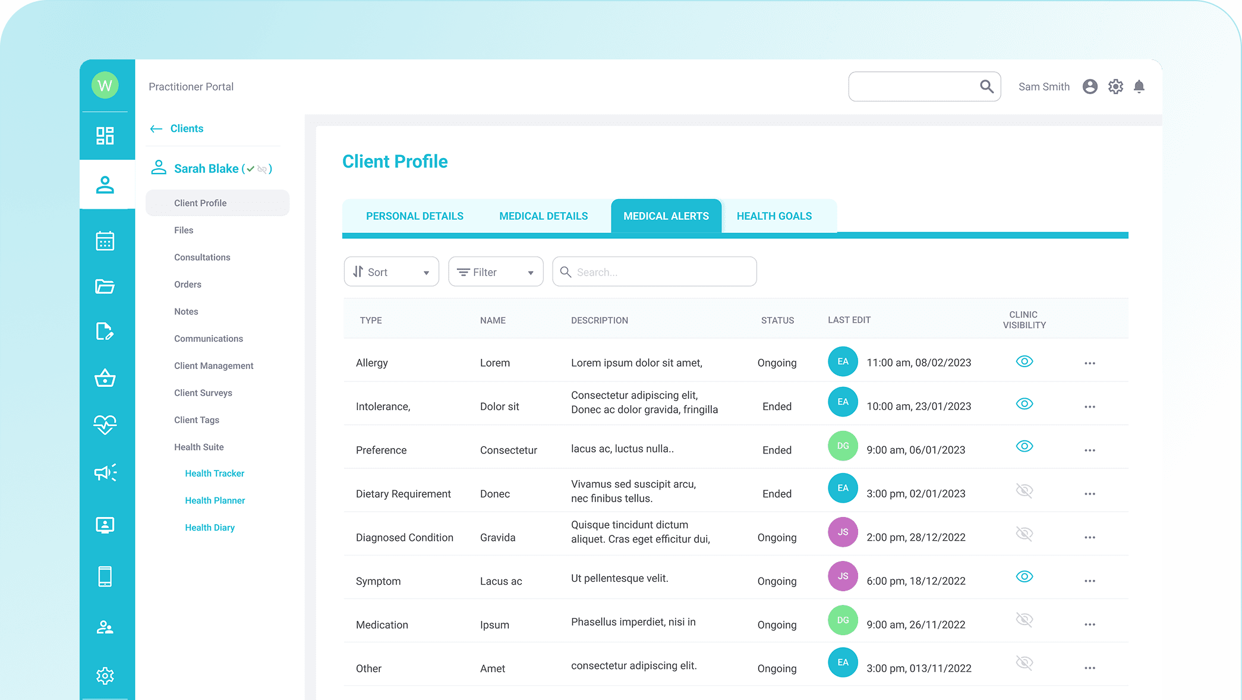This screenshot has width=1242, height=700.
Task: Expand the Sort dropdown
Action: tap(391, 272)
